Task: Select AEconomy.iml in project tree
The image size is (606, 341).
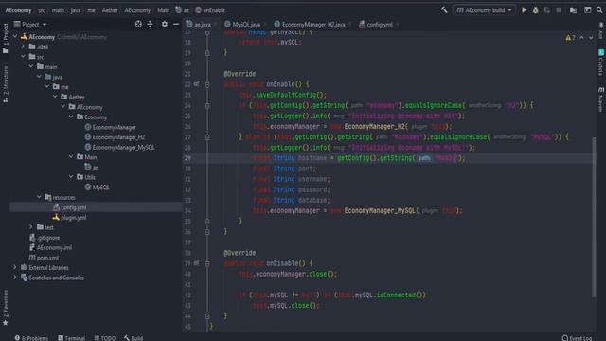Action: pyautogui.click(x=50, y=247)
